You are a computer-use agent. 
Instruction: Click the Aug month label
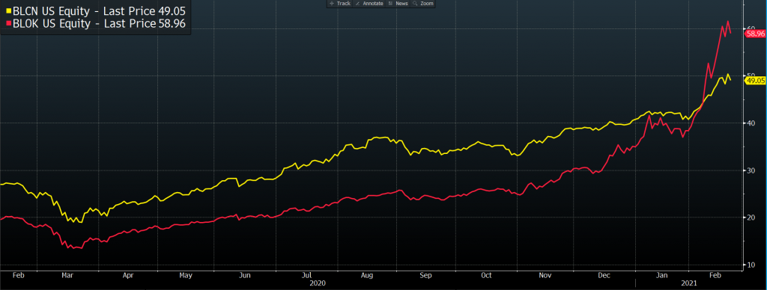(x=366, y=275)
